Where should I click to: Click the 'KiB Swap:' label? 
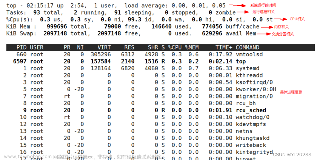tap(21, 33)
